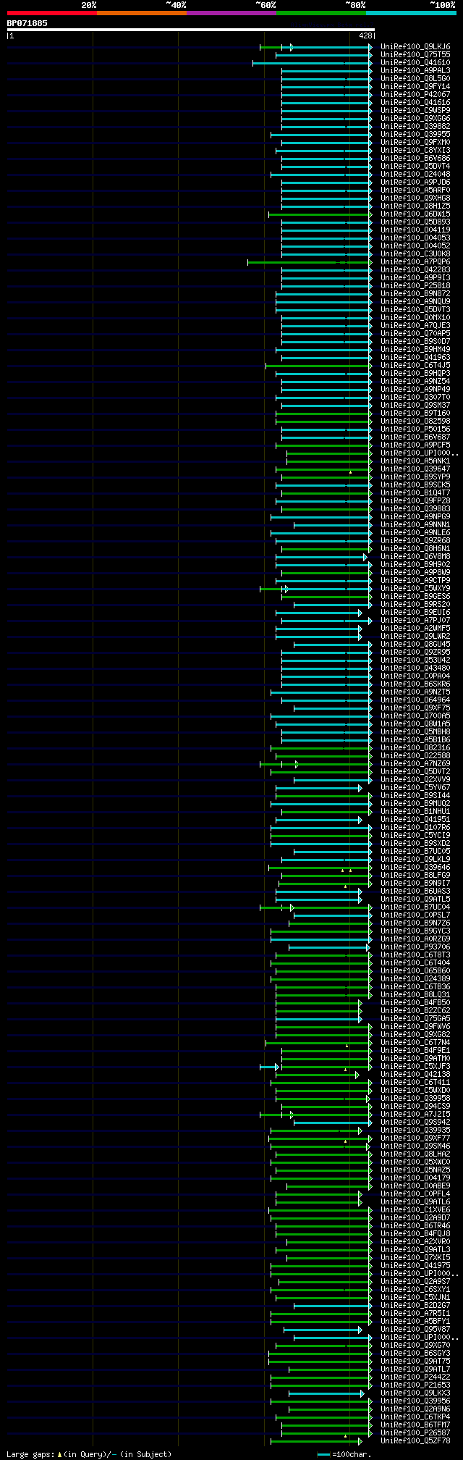Select the UniRef100_Q0MX10 label
Viewport: 463px width, 1460px height.
tap(415, 317)
